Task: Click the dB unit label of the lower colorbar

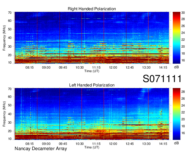Action: click(x=176, y=143)
